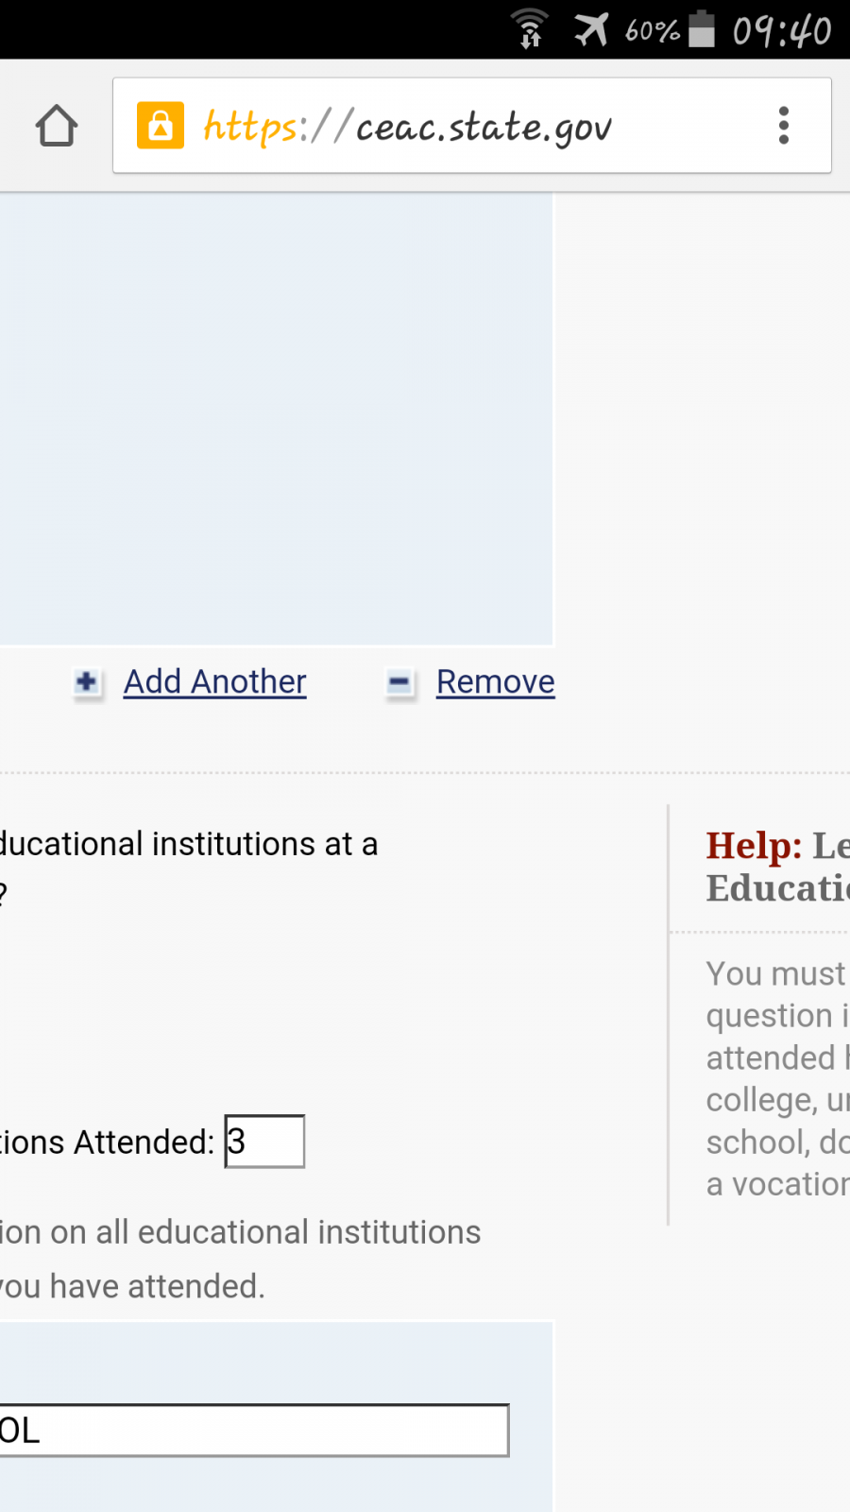Tap the airplane mode status icon
This screenshot has width=850, height=1512.
tap(592, 29)
